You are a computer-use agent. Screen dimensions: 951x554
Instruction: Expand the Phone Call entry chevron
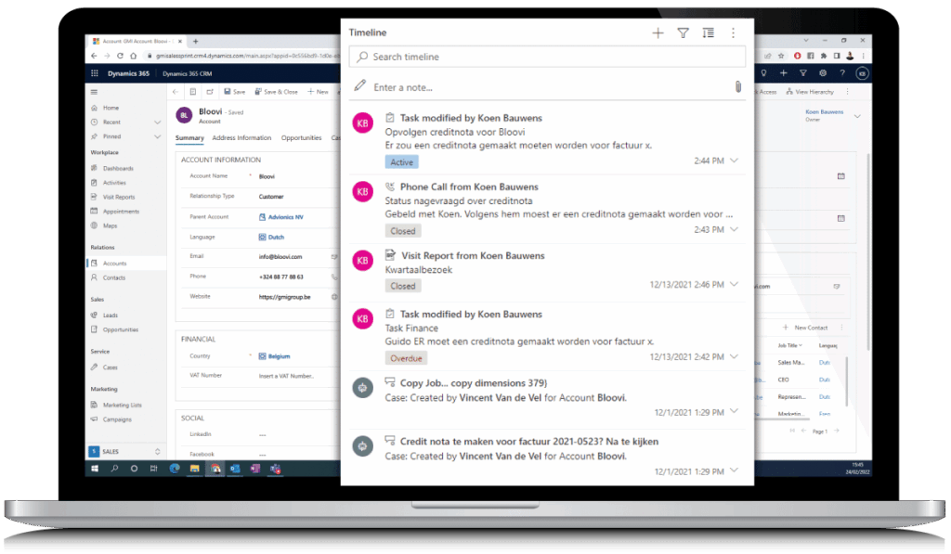click(735, 229)
